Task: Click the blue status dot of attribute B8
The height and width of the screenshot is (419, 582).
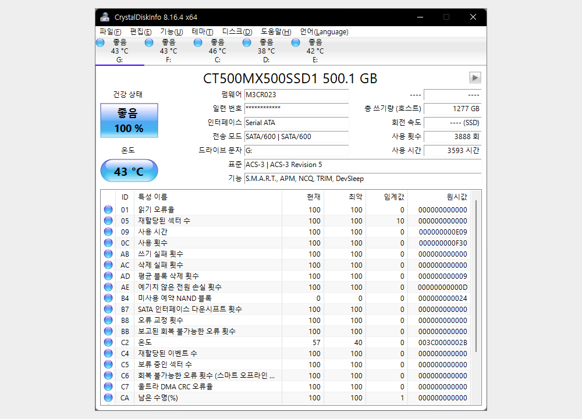Action: 108,320
